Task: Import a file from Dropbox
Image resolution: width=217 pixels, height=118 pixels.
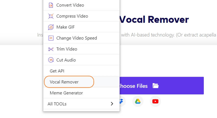Action: click(122, 101)
